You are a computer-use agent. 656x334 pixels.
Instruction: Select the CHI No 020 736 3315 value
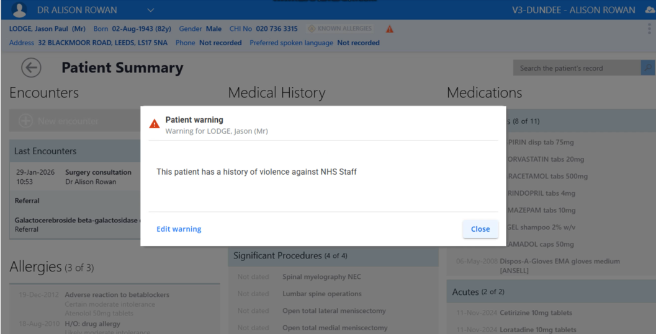tap(277, 29)
